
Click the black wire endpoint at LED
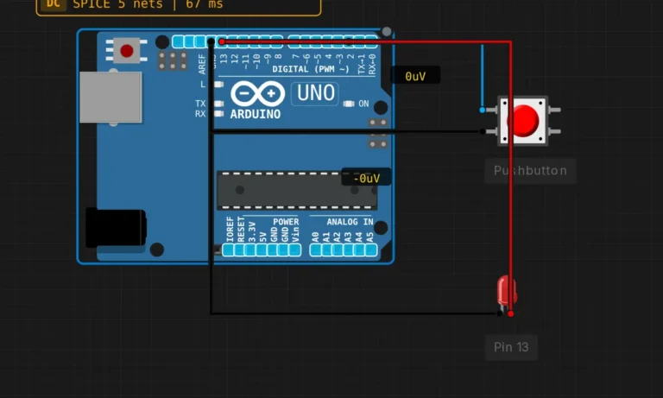(499, 313)
